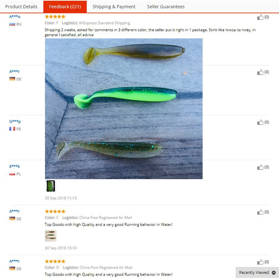Click the Recently Viewed button
This screenshot has height=279, width=279.
pyautogui.click(x=257, y=272)
